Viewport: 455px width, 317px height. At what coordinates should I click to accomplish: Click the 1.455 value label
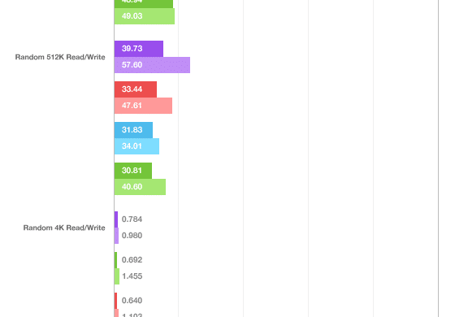[132, 276]
